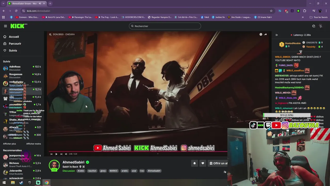The height and width of the screenshot is (186, 330).
Task: Click Afficher moins under followed channels
Action: click(34, 144)
